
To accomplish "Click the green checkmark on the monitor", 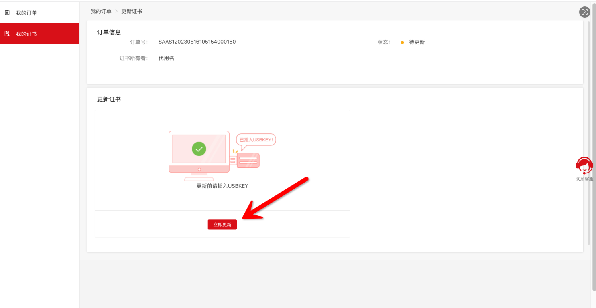I will pyautogui.click(x=199, y=149).
